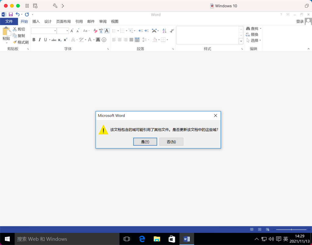The width and height of the screenshot is (312, 245).
Task: Toggle character shading icon
Action: (x=98, y=40)
